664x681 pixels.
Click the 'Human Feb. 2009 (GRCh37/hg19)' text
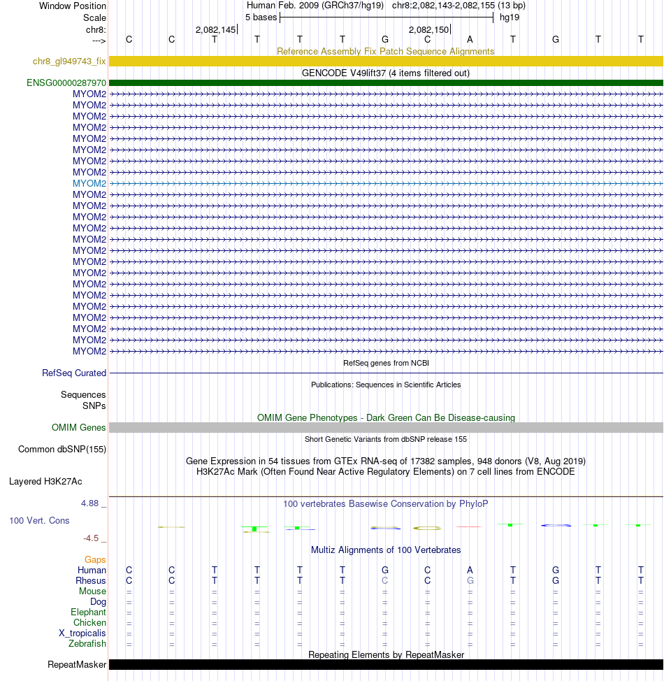coord(315,6)
